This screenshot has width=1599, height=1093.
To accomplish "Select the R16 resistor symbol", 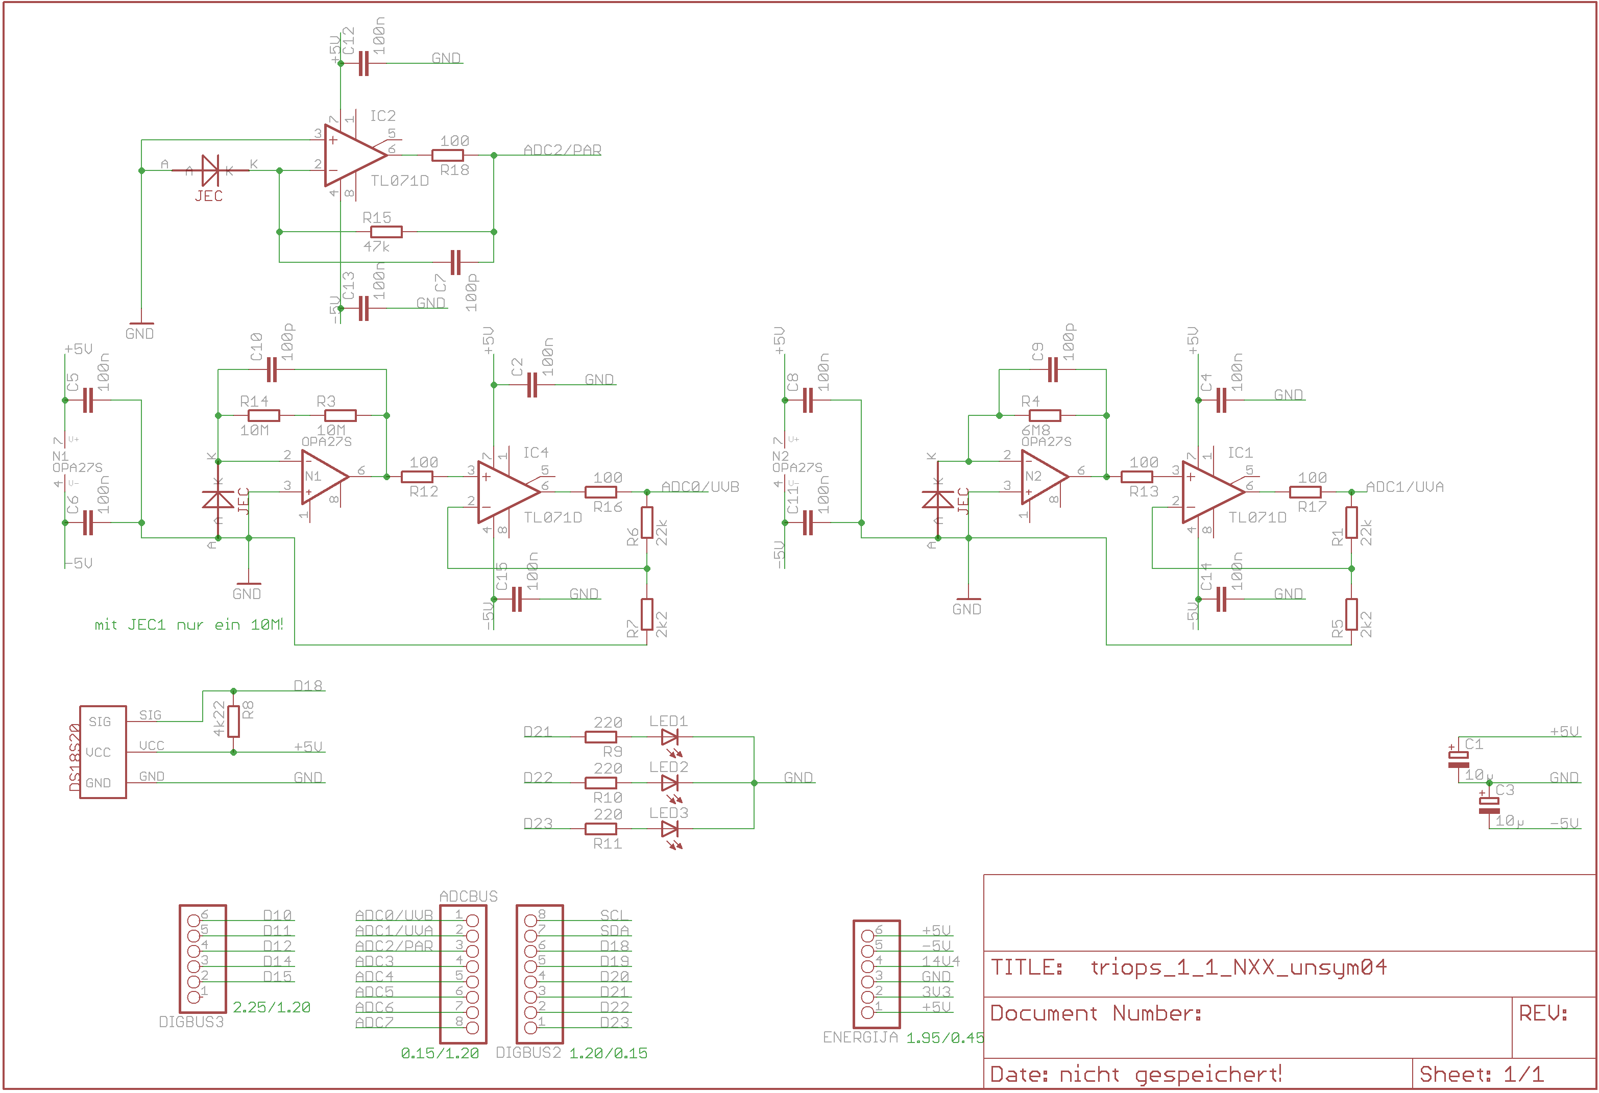I will (601, 492).
